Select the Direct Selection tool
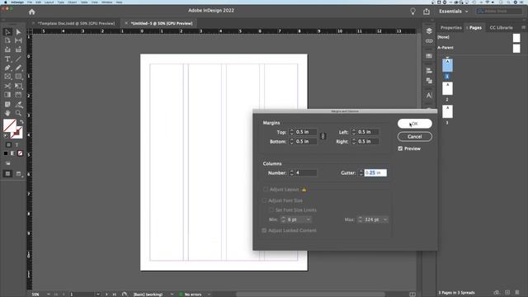This screenshot has height=297, width=528. [x=18, y=32]
